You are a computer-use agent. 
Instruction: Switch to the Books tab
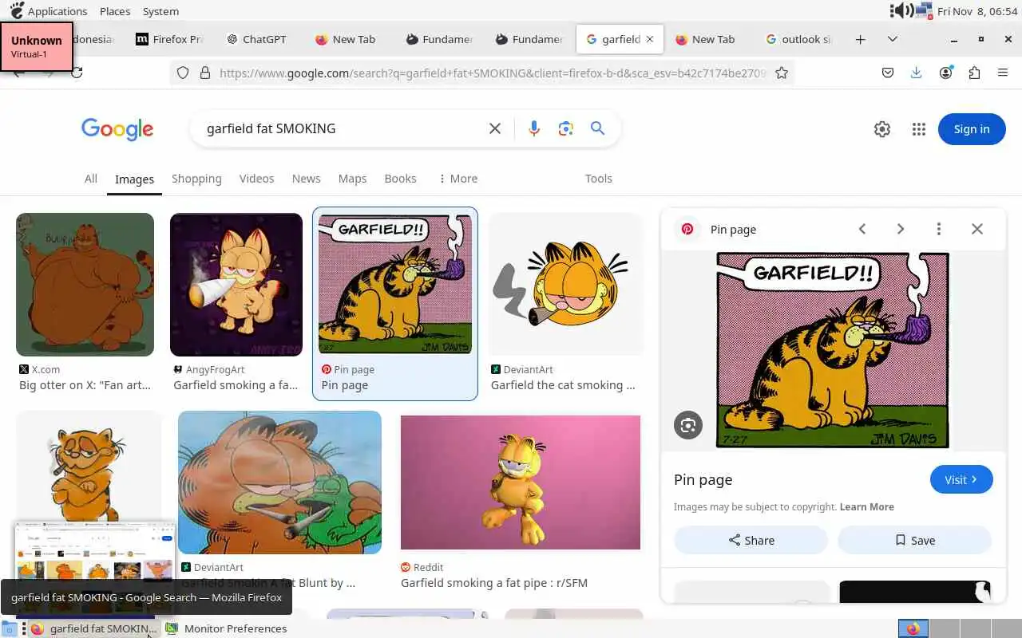(x=400, y=179)
